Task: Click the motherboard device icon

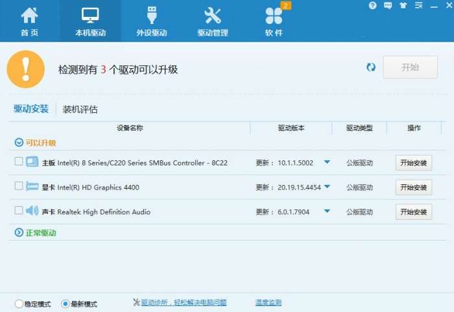Action: pos(32,162)
